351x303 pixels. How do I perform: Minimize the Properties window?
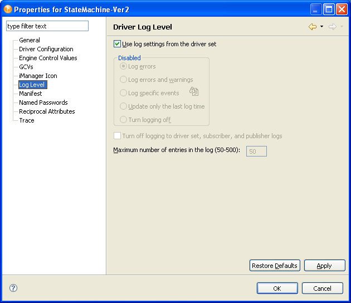pyautogui.click(x=315, y=9)
